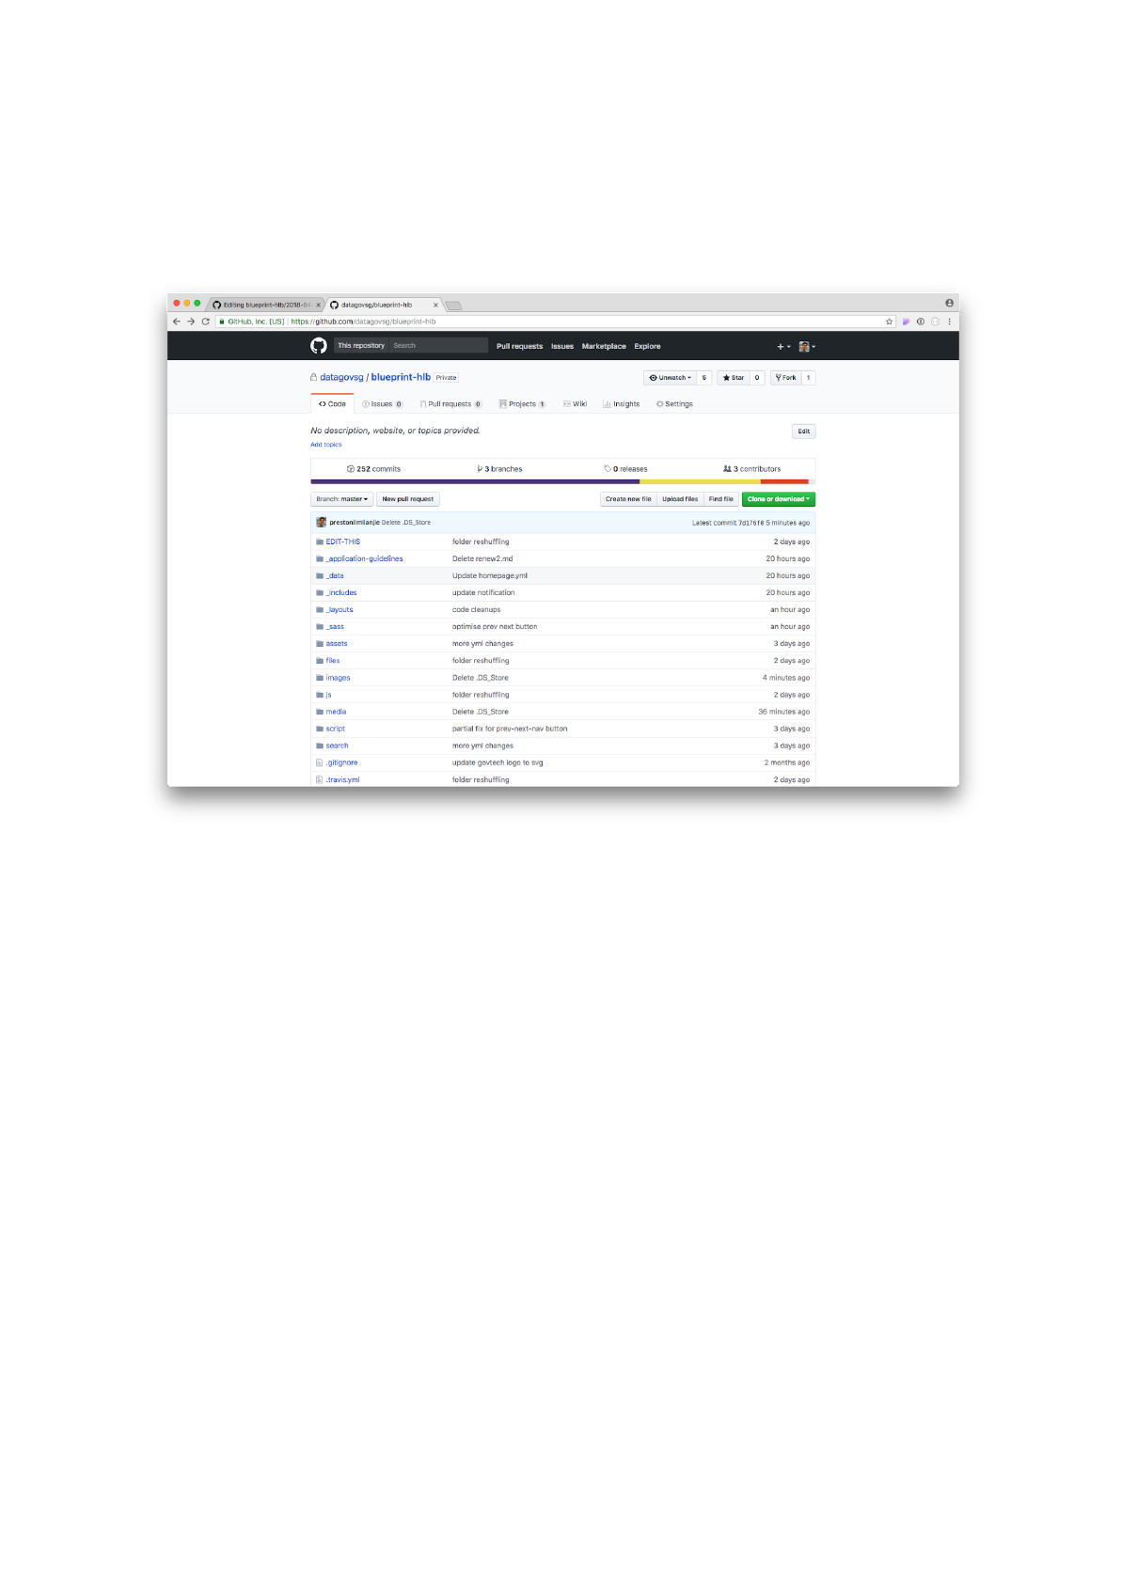Image resolution: width=1121 pixels, height=1585 pixels.
Task: Click the Create new file button
Action: click(x=628, y=499)
